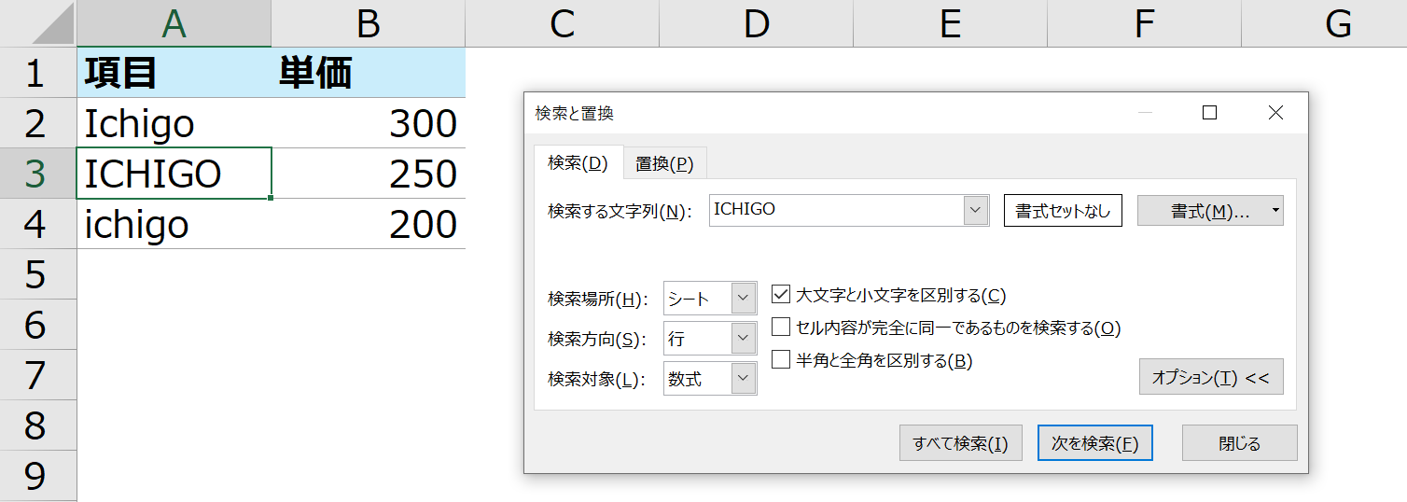The image size is (1407, 502).
Task: Click the すべて検索 button
Action: coord(961,443)
